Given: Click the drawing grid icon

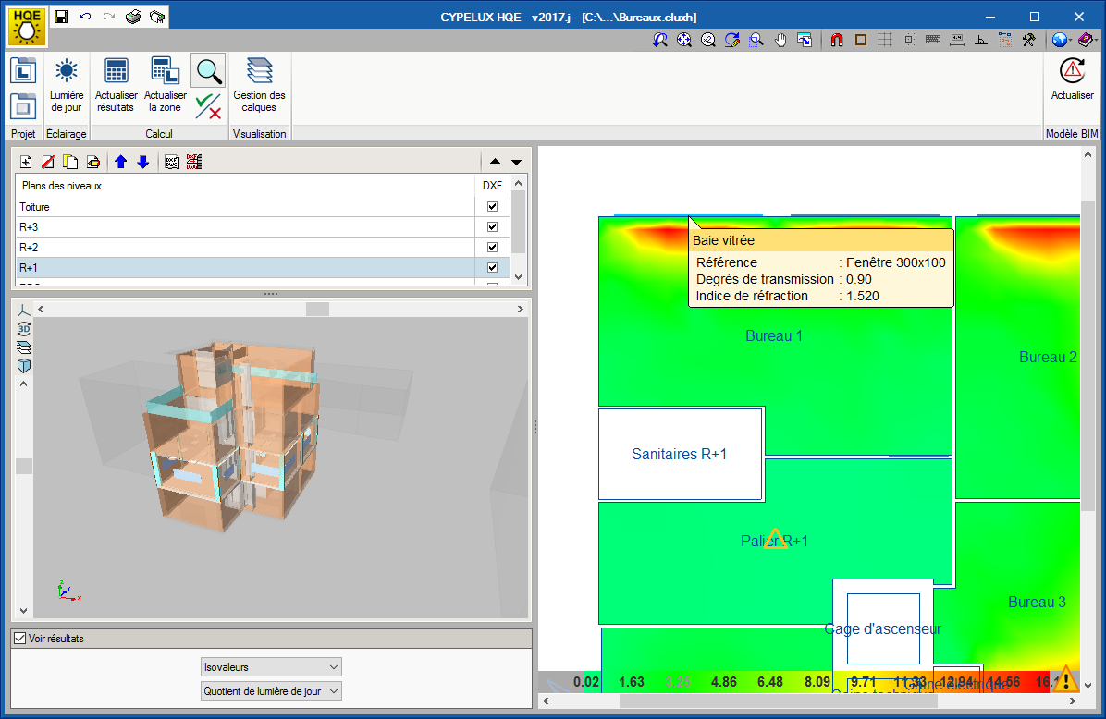Looking at the screenshot, I should (884, 40).
